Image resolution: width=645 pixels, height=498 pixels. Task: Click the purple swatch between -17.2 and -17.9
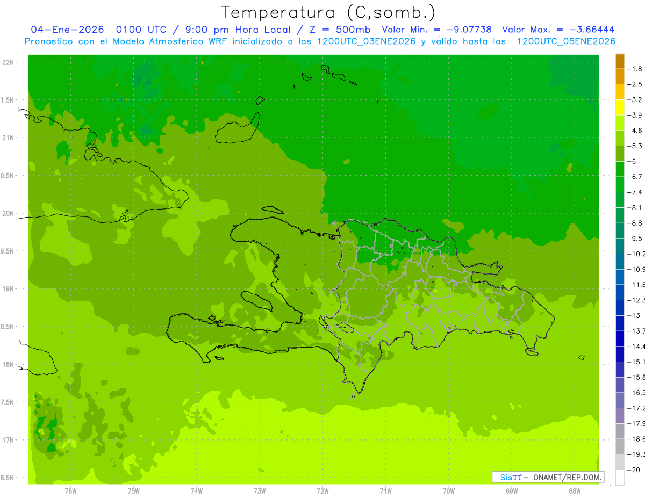click(x=620, y=416)
